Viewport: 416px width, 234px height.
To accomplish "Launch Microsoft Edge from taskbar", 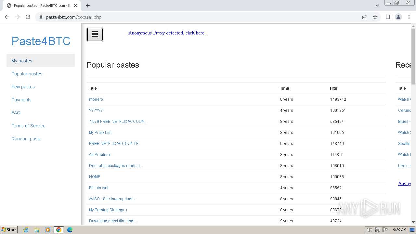I will coord(70,230).
